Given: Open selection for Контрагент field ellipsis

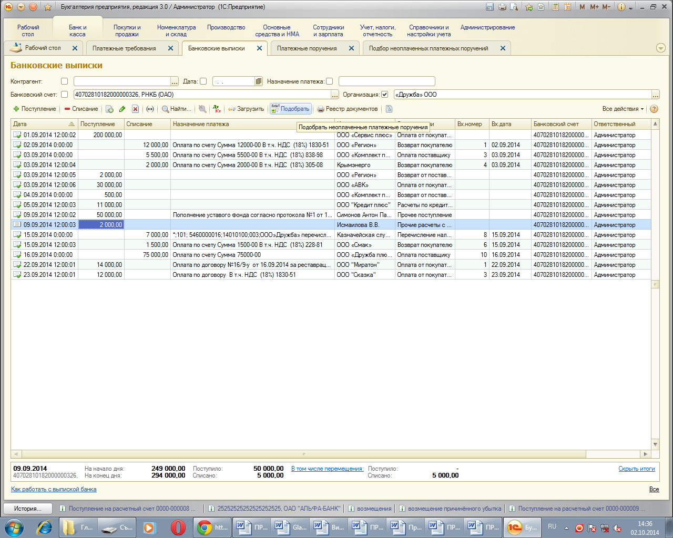Looking at the screenshot, I should pos(175,81).
